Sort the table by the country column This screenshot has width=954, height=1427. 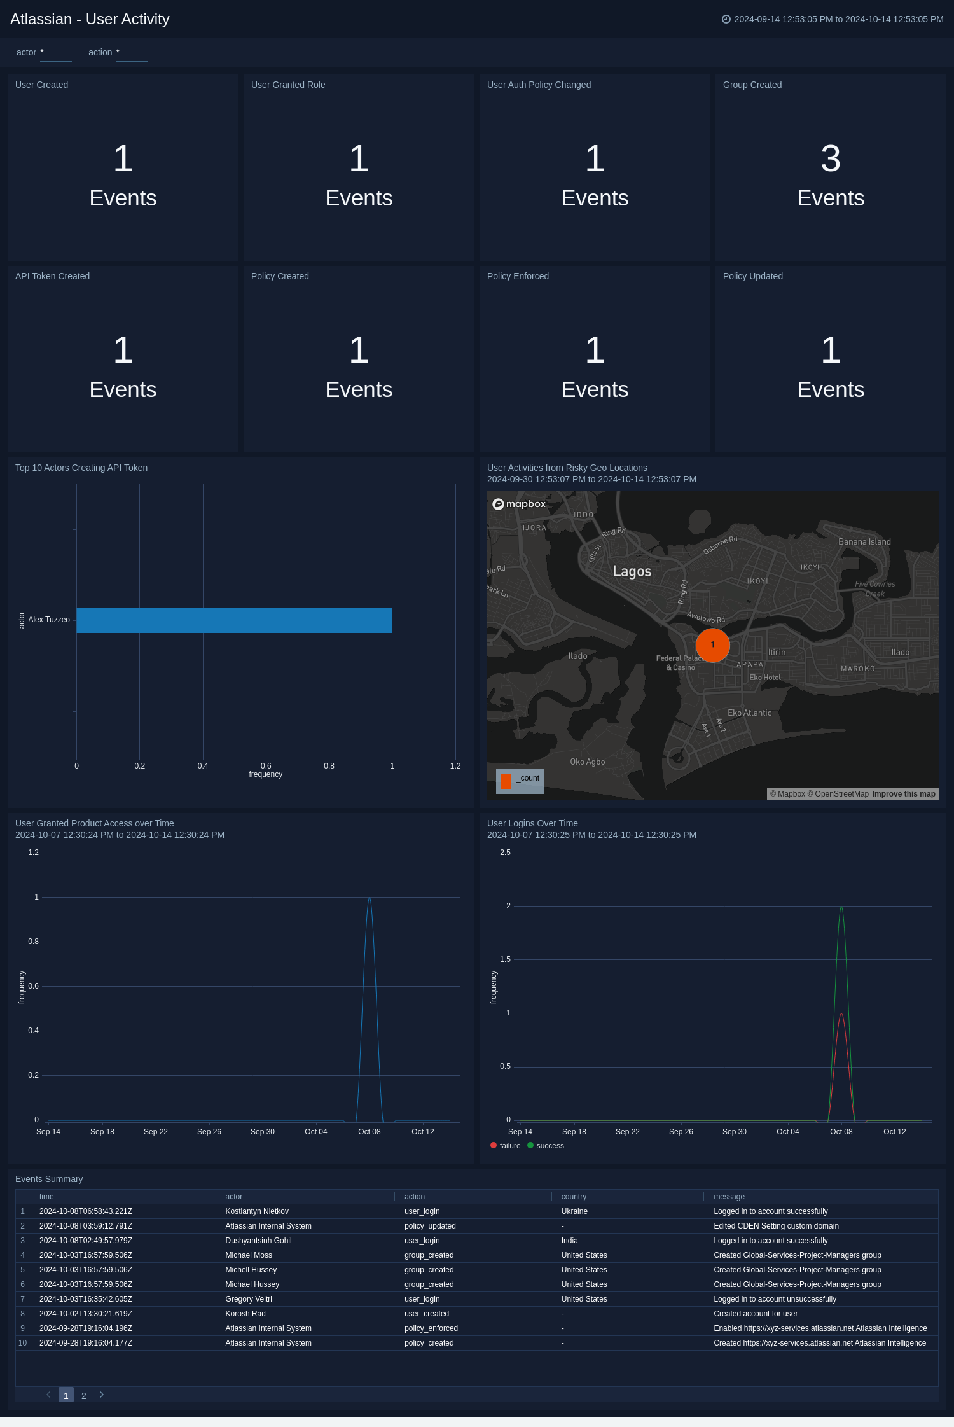tap(574, 1197)
